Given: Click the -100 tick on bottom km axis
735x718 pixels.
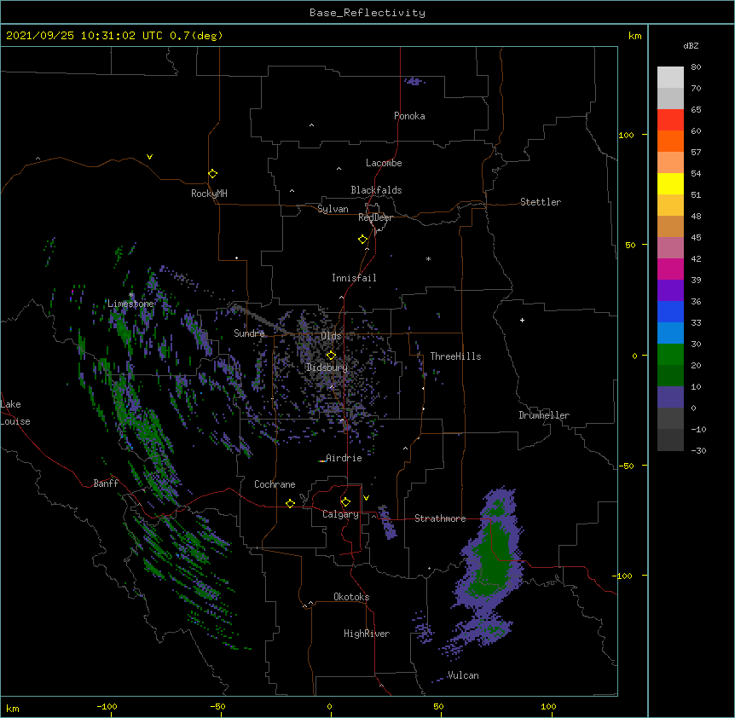Looking at the screenshot, I should pos(107,707).
